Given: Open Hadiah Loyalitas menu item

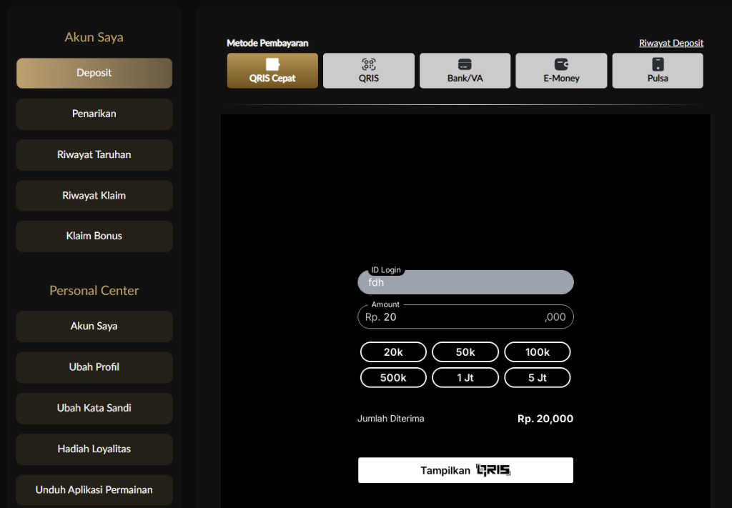Looking at the screenshot, I should [94, 449].
